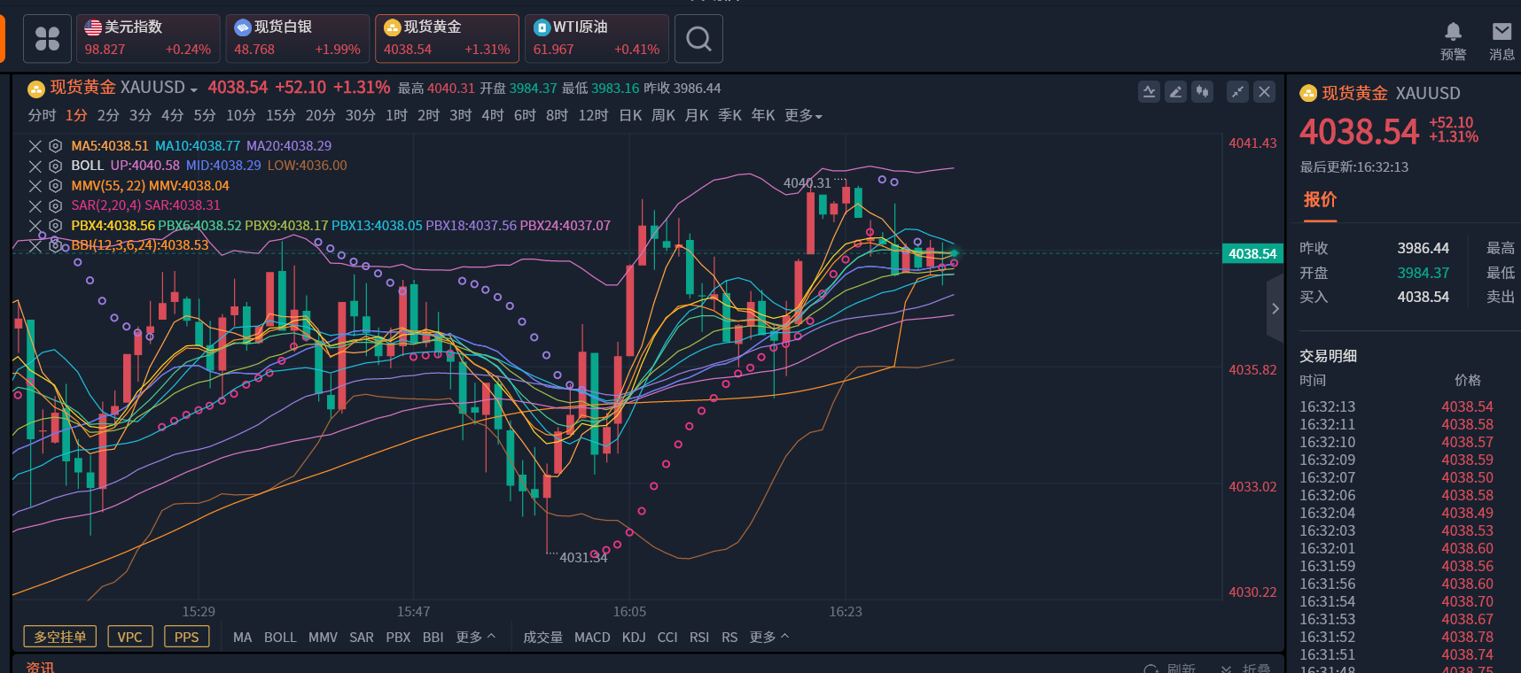Switch to the 4时 timeframe
Screen dimensions: 1521x673
pos(493,116)
